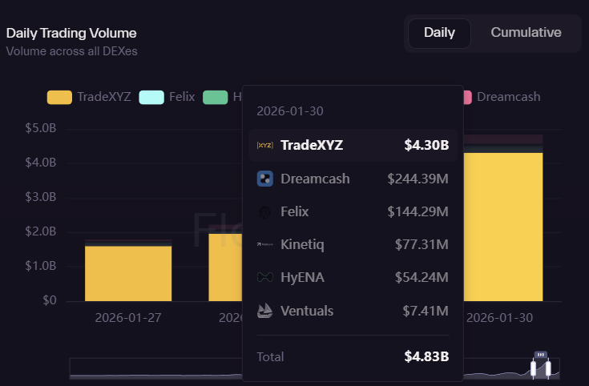
Task: Click the right handle of the range slider
Action: pos(549,368)
